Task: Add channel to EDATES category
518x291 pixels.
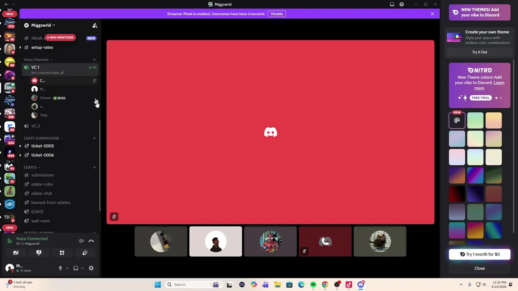Action: (94, 167)
